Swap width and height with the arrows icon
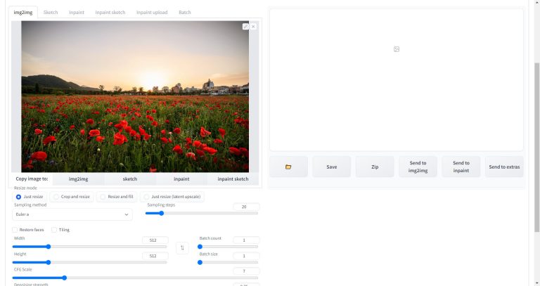The width and height of the screenshot is (540, 286). tap(184, 248)
